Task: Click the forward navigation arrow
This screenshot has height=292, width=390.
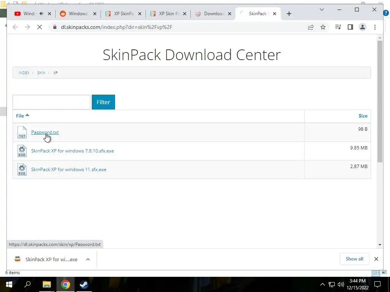Action: (x=27, y=27)
